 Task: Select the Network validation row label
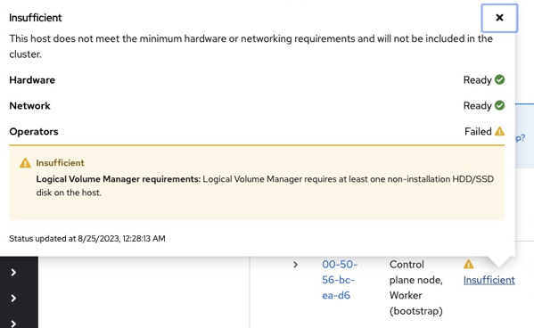[29, 105]
